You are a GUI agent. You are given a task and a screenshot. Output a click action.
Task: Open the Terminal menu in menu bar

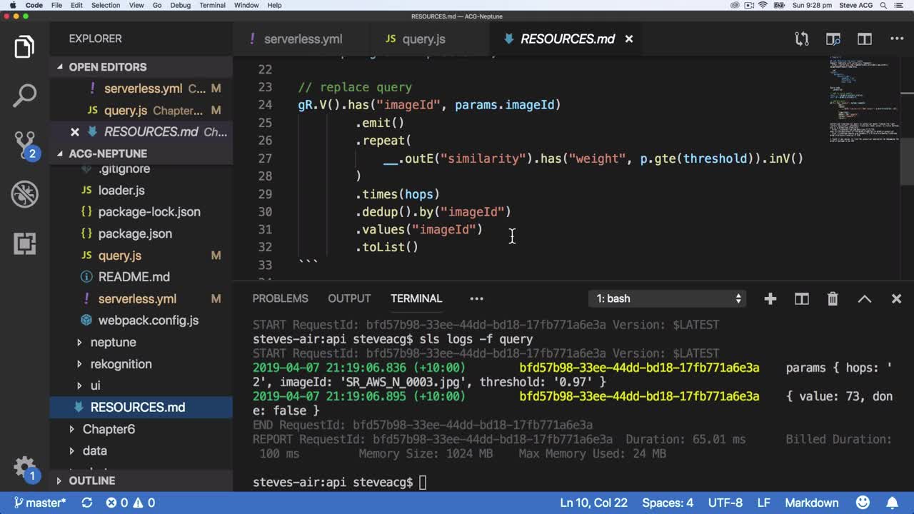point(212,5)
